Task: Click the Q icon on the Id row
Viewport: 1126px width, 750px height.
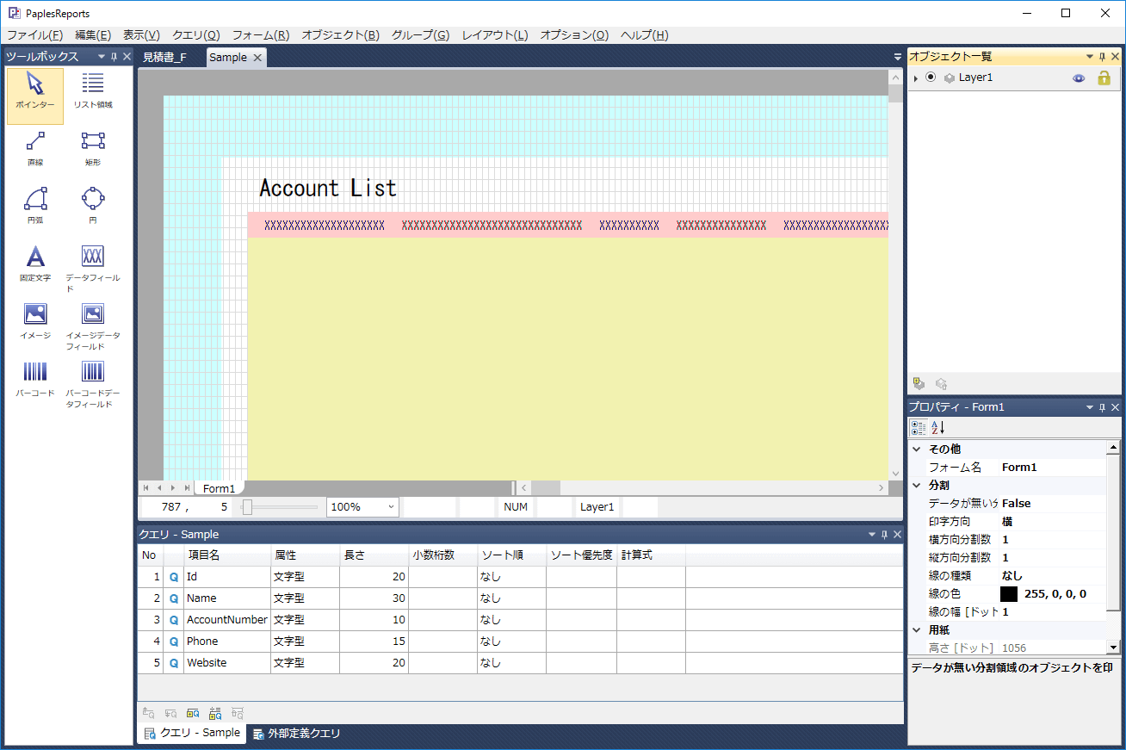Action: (173, 577)
